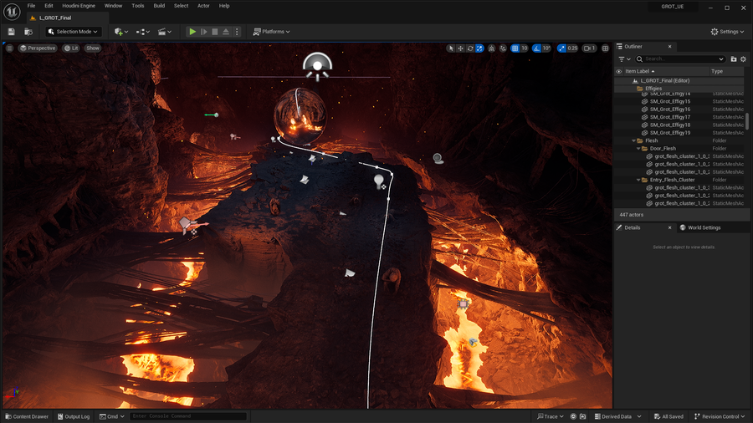Toggle grid snapping in the viewport
Image resolution: width=753 pixels, height=423 pixels.
[x=515, y=48]
